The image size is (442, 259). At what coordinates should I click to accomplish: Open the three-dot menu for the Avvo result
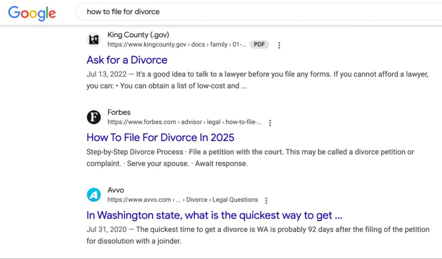pos(266,200)
